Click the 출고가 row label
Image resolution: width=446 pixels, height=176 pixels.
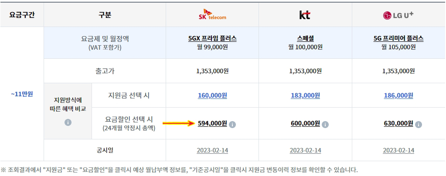105,71
